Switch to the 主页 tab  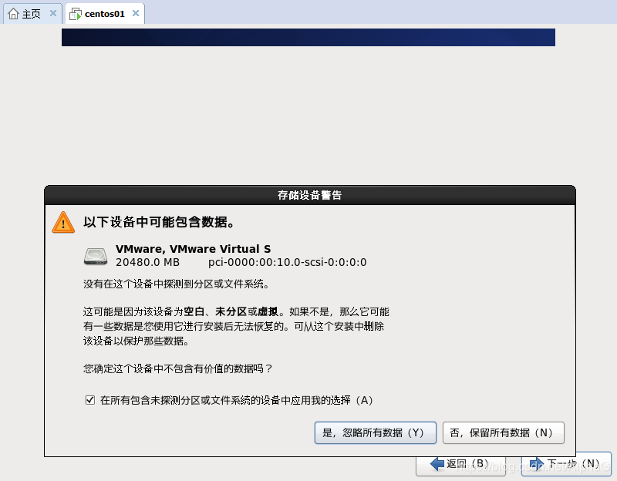click(32, 14)
